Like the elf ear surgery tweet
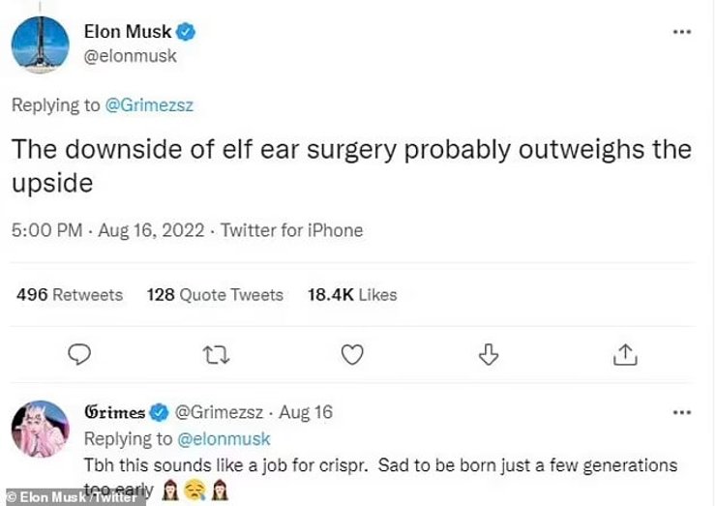The width and height of the screenshot is (716, 506). [352, 356]
